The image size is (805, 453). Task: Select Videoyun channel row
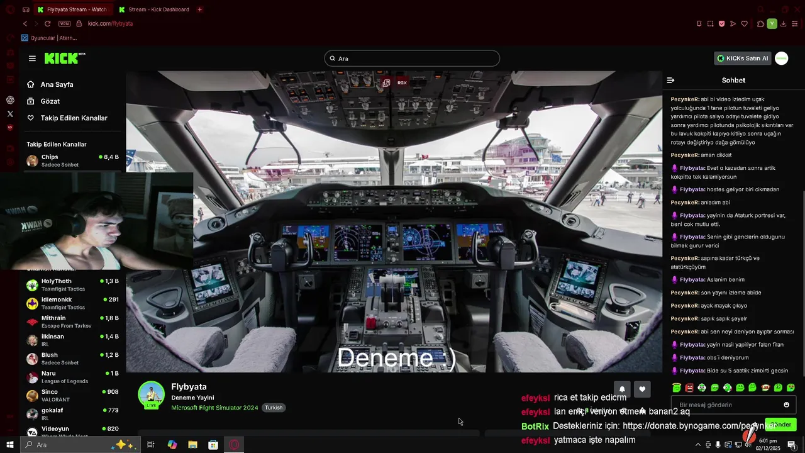(x=72, y=432)
